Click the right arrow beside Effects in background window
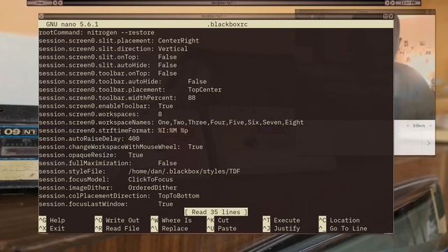 [430, 126]
